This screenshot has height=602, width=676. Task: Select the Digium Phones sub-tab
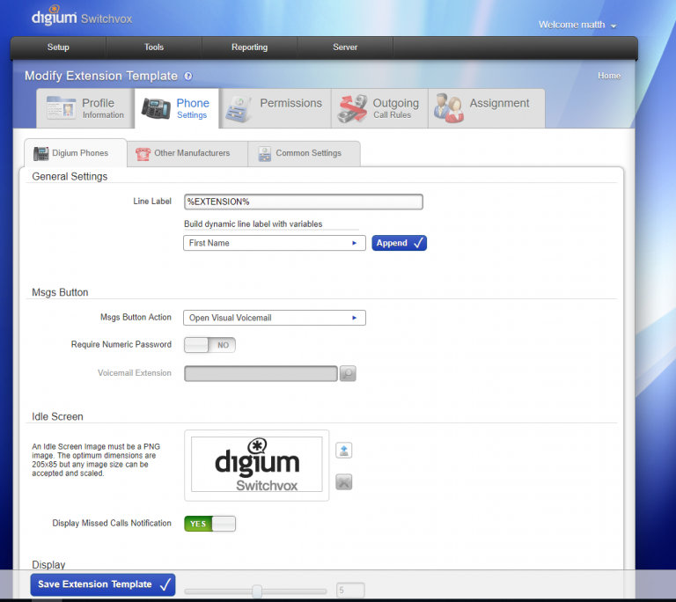76,153
